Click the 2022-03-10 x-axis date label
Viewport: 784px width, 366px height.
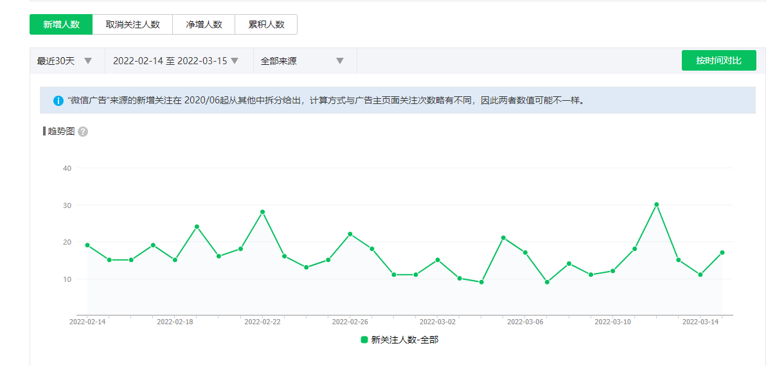(x=612, y=322)
